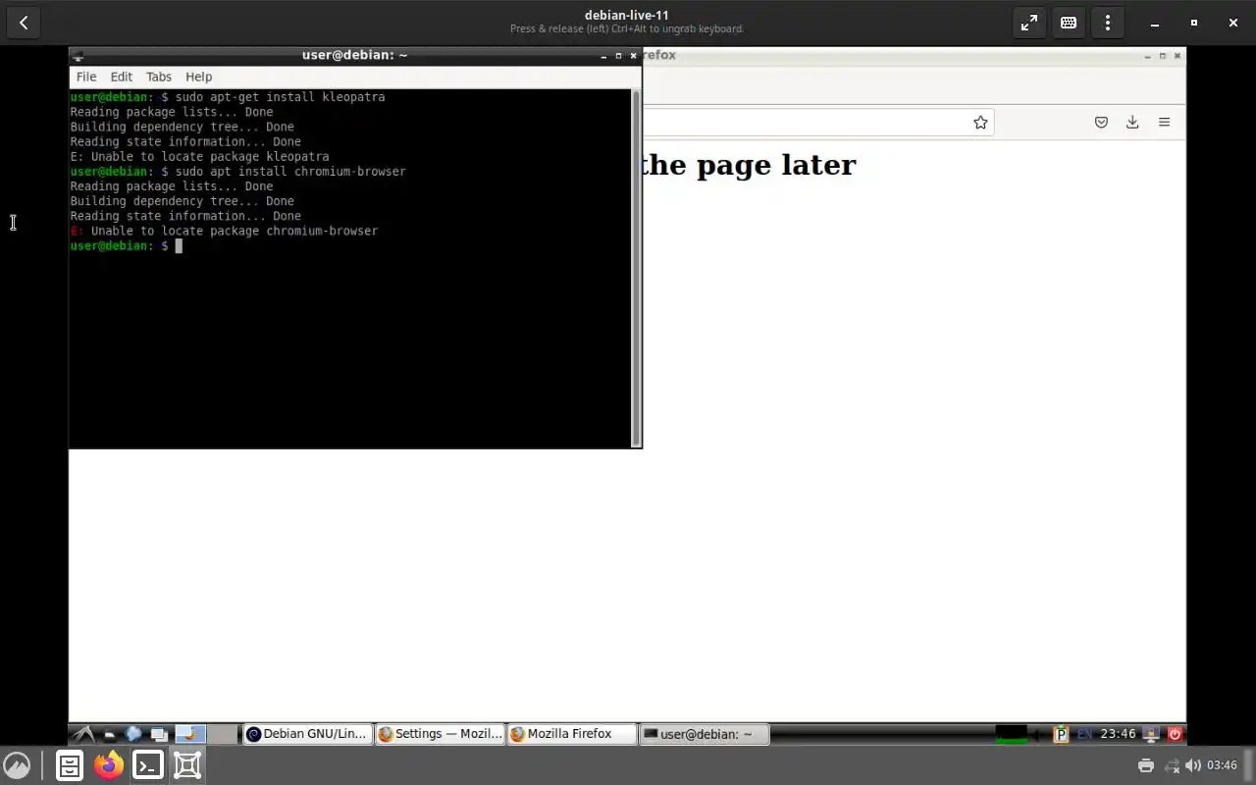Click the "the page later" heading in Firefox
This screenshot has height=785, width=1256.
pos(748,165)
